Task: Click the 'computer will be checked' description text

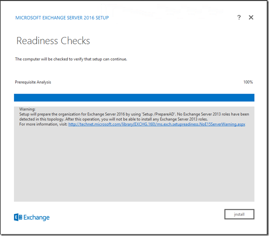Action: click(71, 59)
